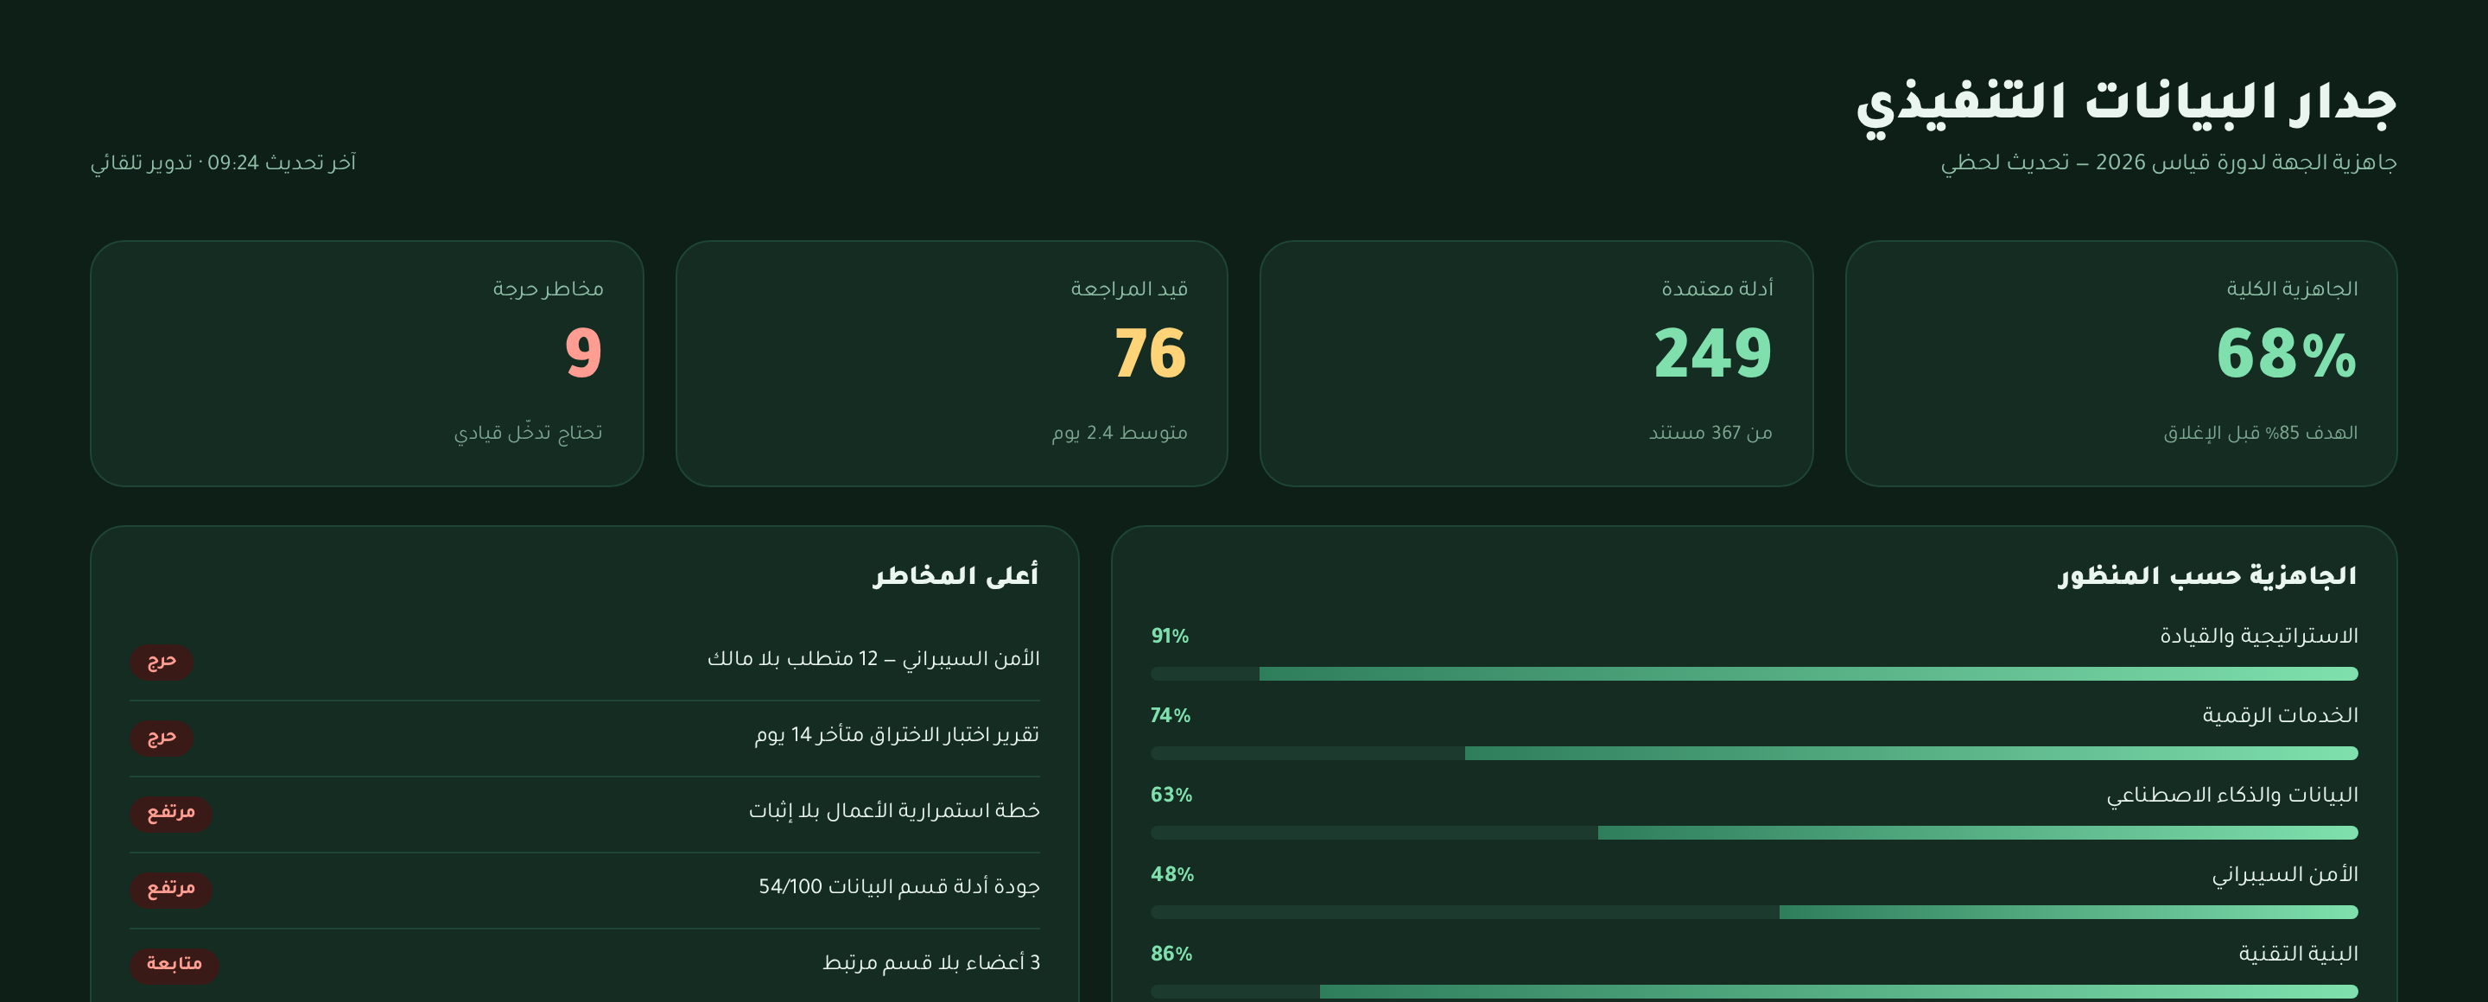This screenshot has width=2488, height=1002.
Task: Select risk خطة استمرارية الأعمال بلا إثبات
Action: (x=584, y=813)
